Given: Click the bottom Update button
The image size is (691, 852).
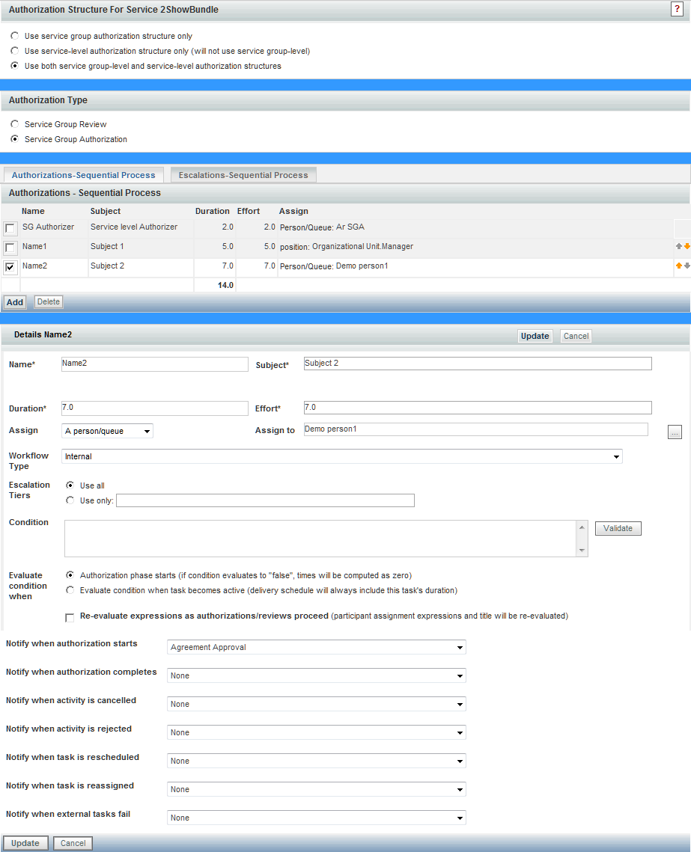Looking at the screenshot, I should [x=25, y=843].
